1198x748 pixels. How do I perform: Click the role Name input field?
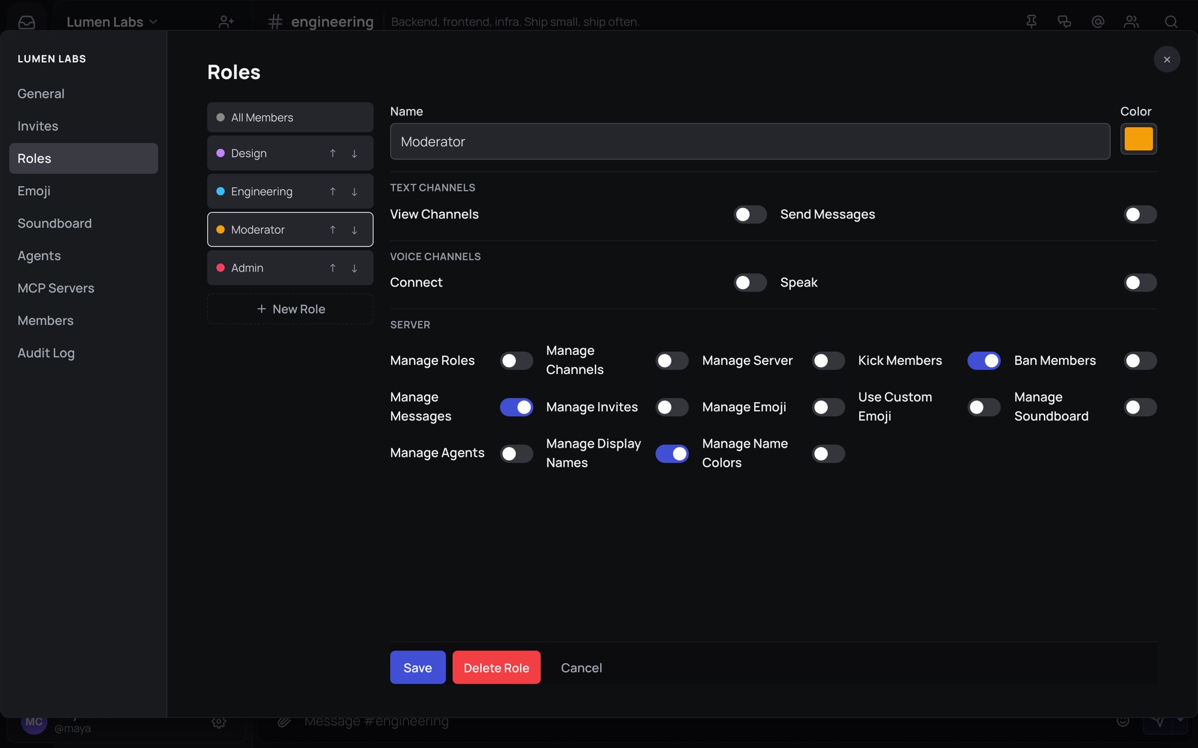point(750,141)
